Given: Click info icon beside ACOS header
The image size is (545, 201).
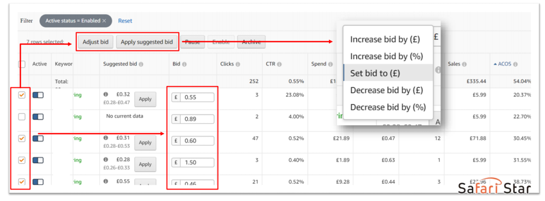Looking at the screenshot, I should pos(515,64).
